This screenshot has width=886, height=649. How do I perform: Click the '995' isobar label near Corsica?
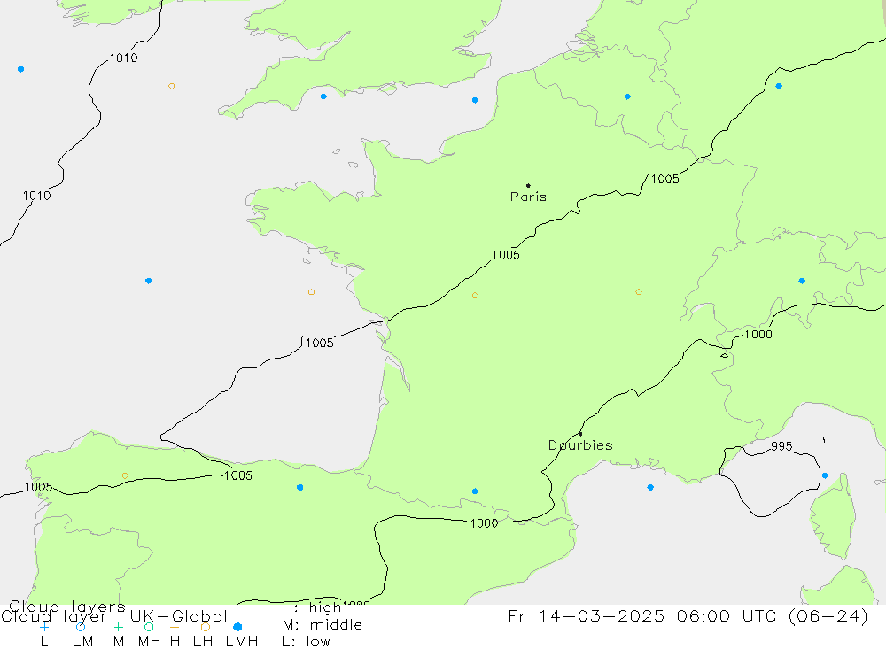click(781, 446)
